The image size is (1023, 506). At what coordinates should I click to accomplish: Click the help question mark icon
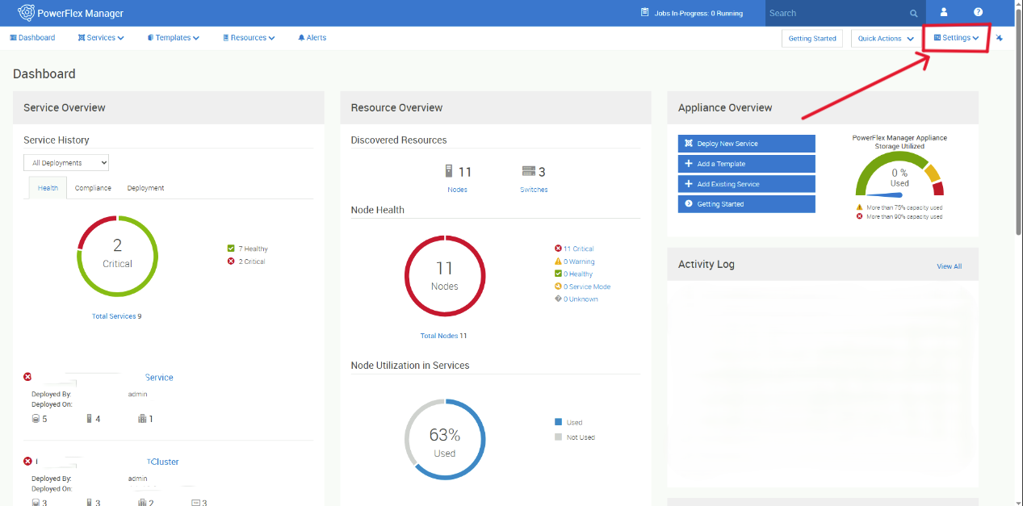click(x=978, y=13)
